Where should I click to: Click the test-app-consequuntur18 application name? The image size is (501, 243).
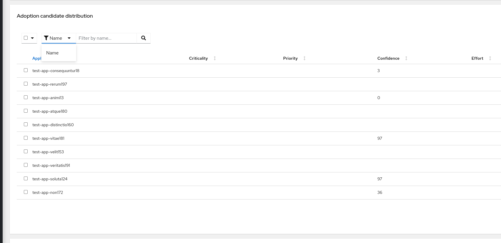tap(56, 71)
